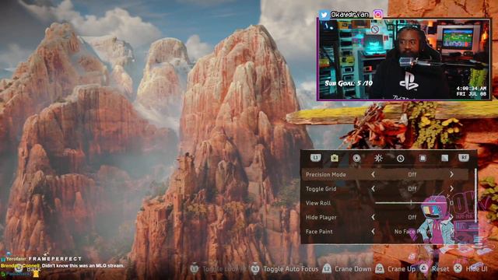This screenshot has height=280, width=498.
Task: Click the No Face Paint value
Action: coord(412,232)
